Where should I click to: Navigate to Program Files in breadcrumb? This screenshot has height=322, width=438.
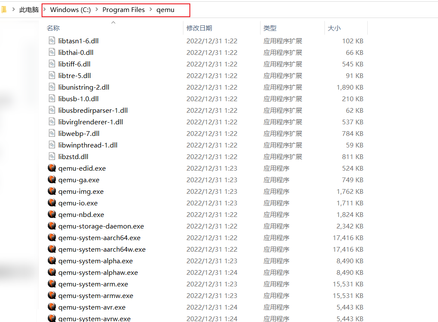pos(123,10)
